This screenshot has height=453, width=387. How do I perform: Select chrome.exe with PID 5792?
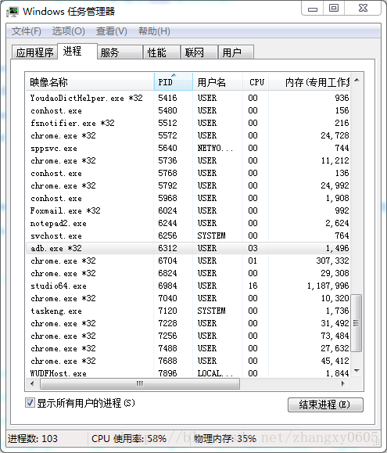pos(188,185)
